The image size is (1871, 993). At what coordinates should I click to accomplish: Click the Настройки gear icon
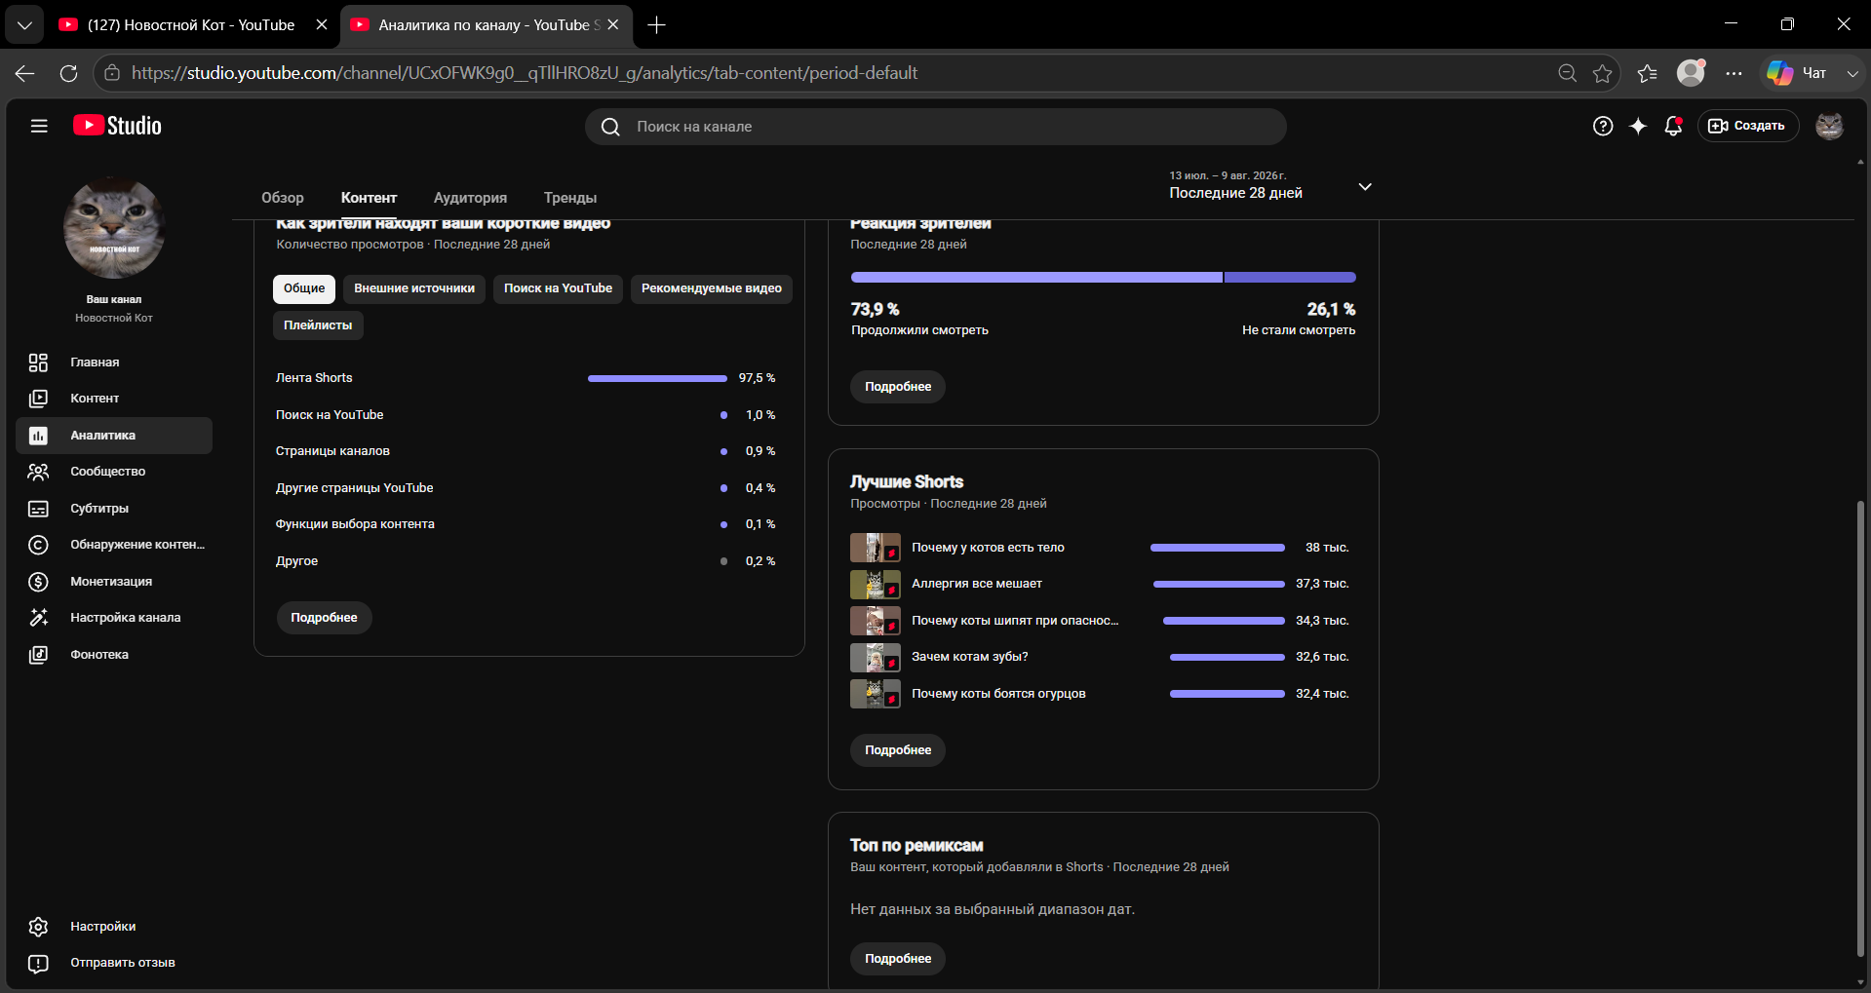coord(38,927)
